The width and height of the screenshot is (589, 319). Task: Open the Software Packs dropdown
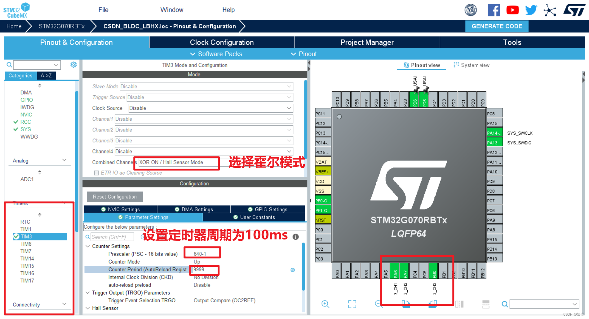point(216,54)
